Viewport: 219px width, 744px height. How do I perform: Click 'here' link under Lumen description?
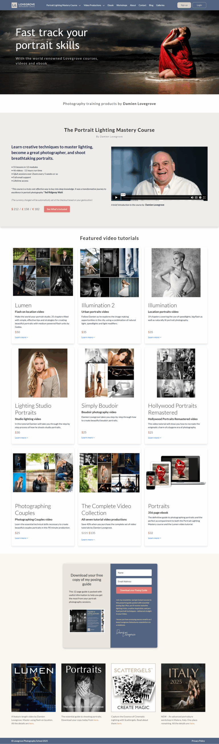pyautogui.click(x=31, y=723)
